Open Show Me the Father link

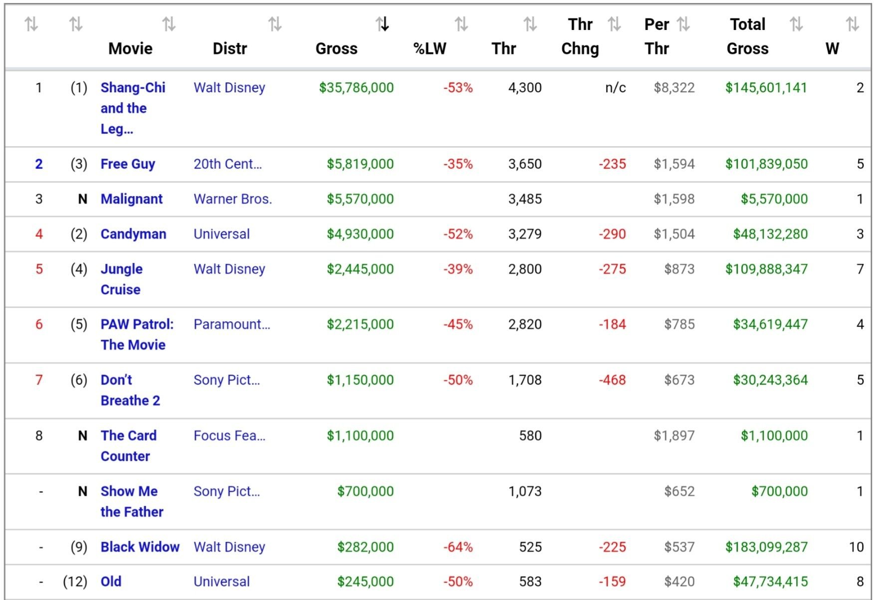coord(132,501)
